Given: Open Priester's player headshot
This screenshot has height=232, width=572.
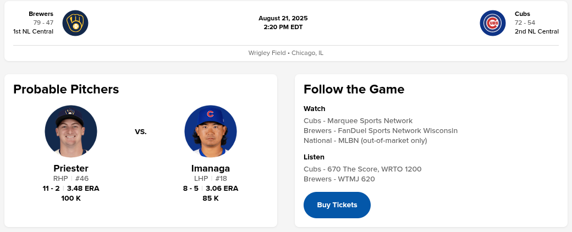Looking at the screenshot, I should coord(71,131).
